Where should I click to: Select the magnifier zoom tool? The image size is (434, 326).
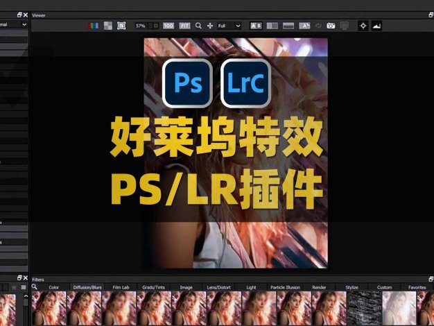(x=198, y=26)
